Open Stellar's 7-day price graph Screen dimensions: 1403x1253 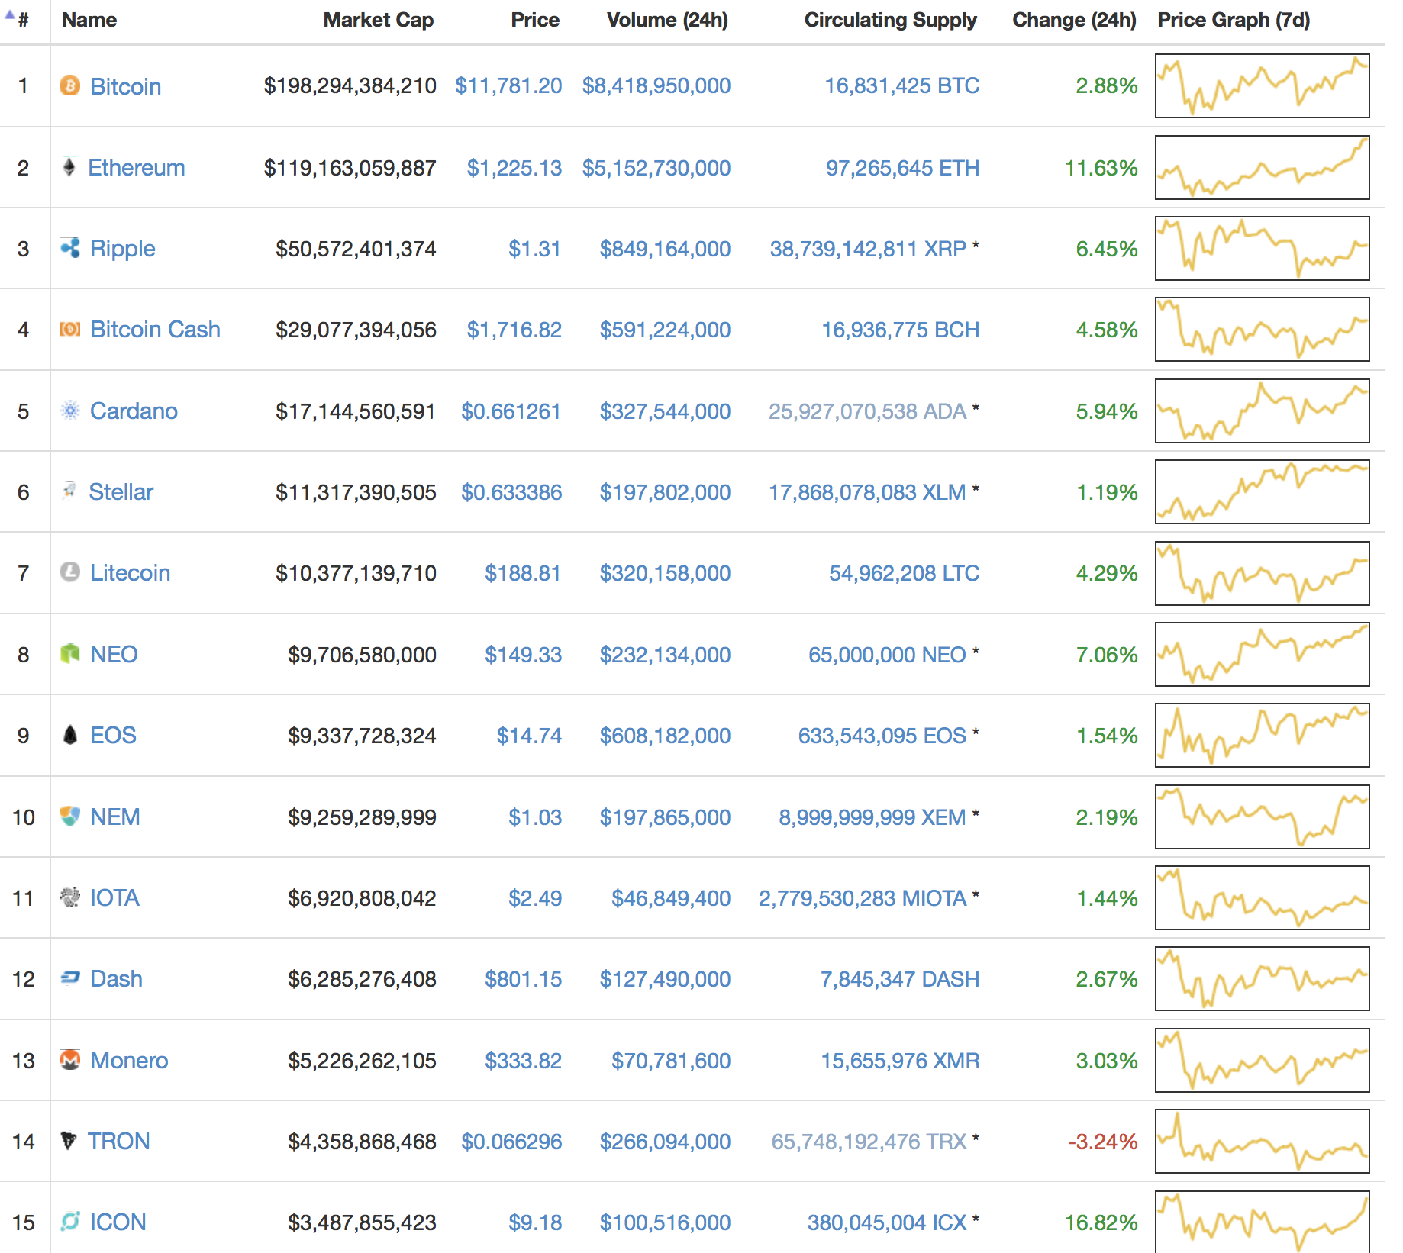tap(1262, 491)
